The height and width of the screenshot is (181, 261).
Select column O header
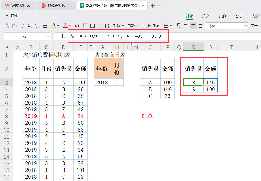click(150, 47)
